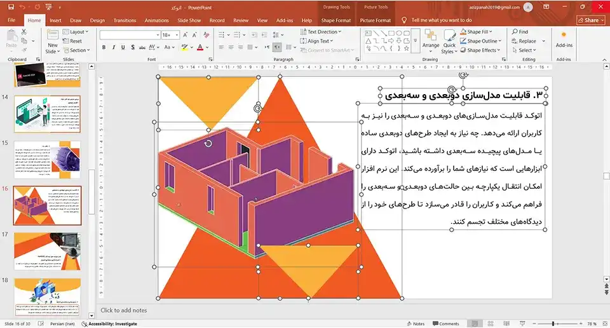This screenshot has width=610, height=328.
Task: Switch to Reading View icon in status bar
Action: pos(506,324)
